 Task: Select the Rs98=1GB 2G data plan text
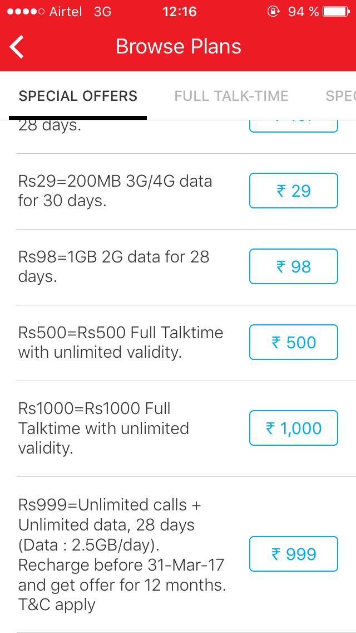click(113, 267)
